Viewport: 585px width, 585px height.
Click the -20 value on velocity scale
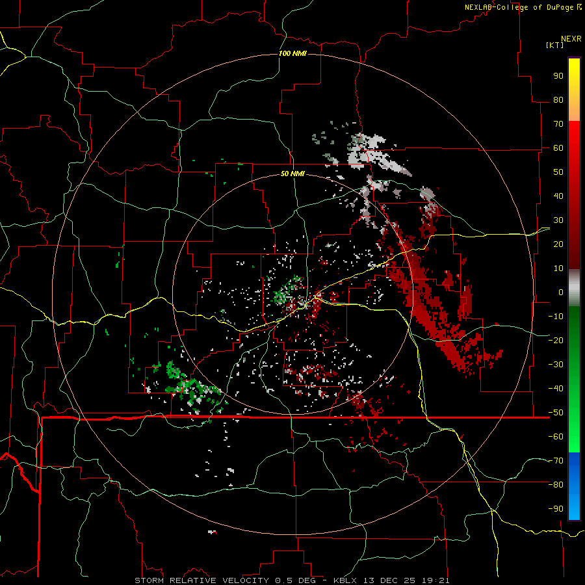coord(556,341)
